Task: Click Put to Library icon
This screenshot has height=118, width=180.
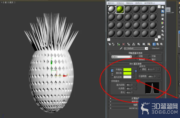Action: click(x=139, y=44)
